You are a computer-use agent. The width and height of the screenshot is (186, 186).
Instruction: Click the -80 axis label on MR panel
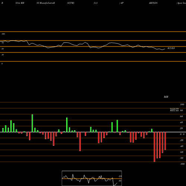[182, 158]
